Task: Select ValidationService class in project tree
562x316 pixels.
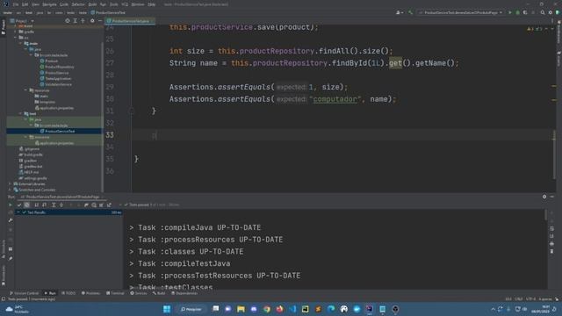Action: [x=56, y=84]
